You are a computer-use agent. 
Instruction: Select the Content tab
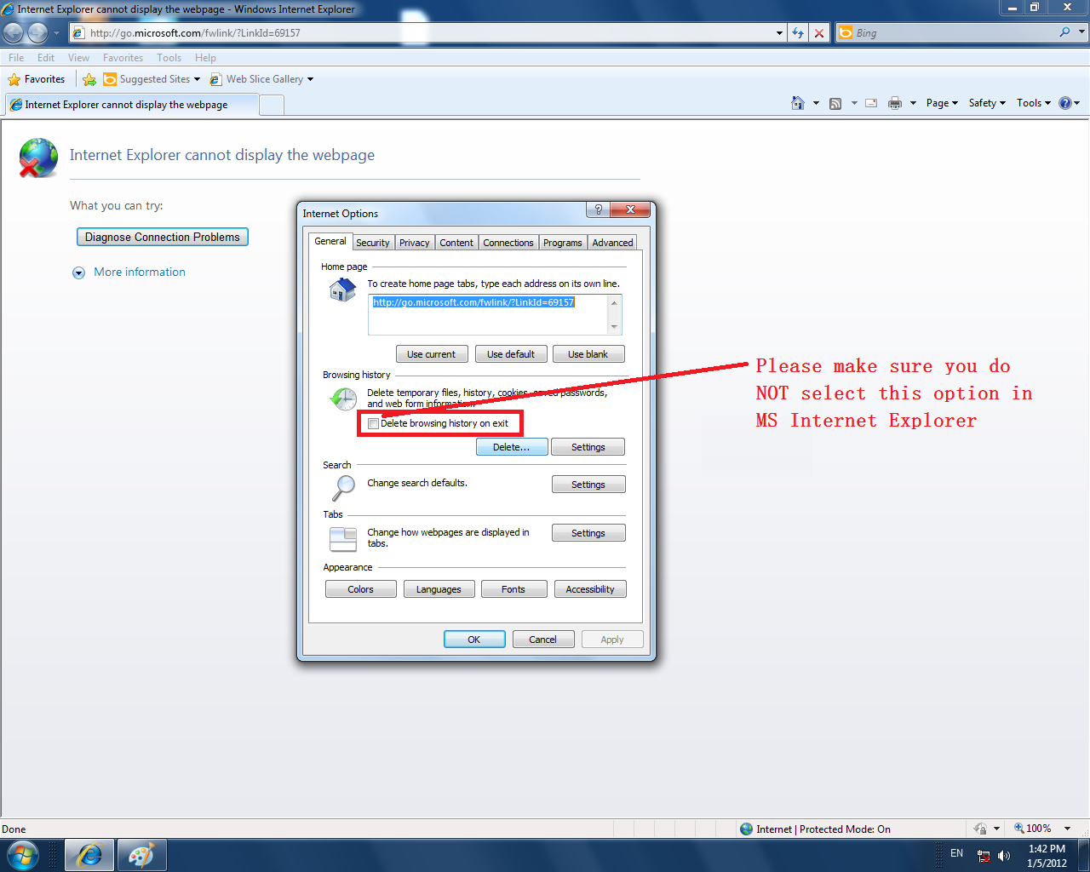pyautogui.click(x=456, y=243)
